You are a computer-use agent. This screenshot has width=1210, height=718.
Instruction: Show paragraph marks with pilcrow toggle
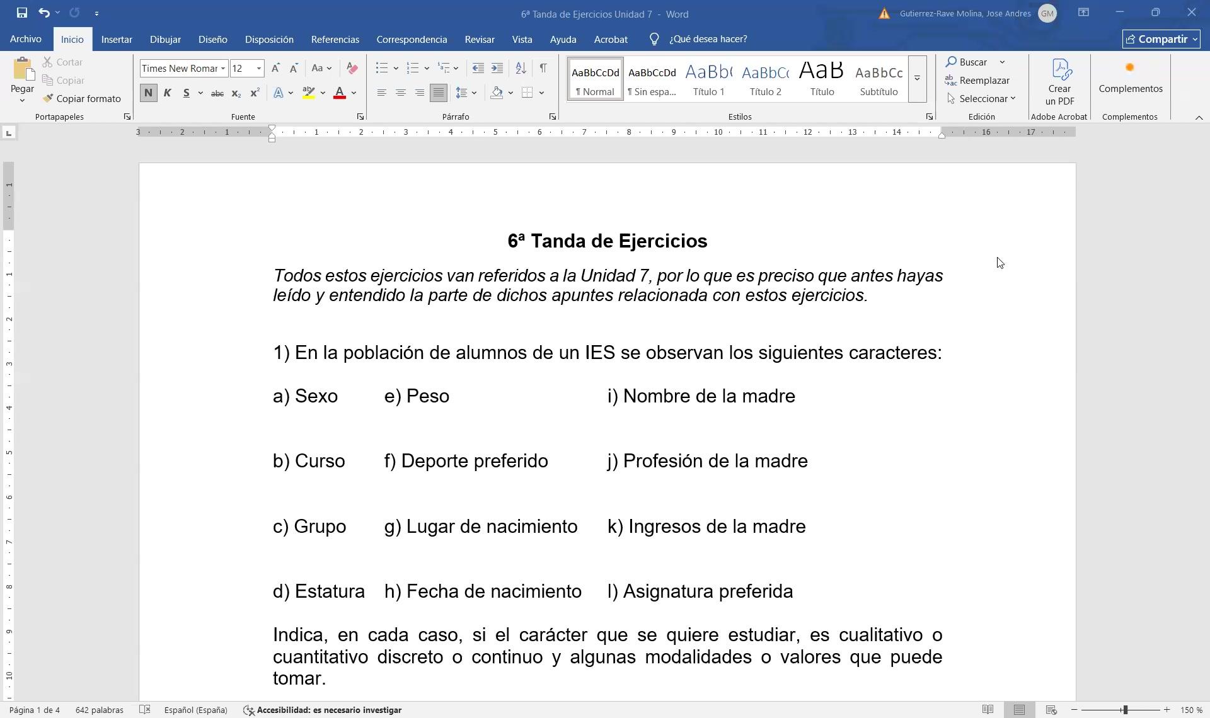(543, 68)
